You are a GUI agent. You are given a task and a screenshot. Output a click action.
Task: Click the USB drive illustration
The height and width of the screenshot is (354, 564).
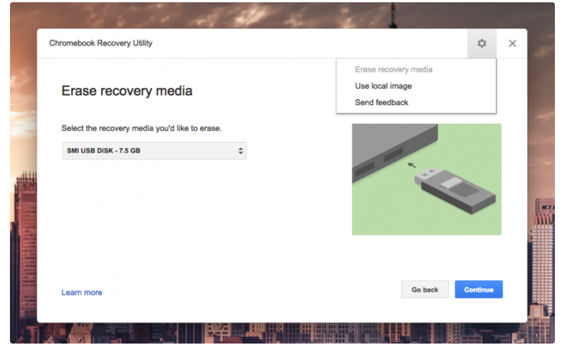pyautogui.click(x=426, y=179)
